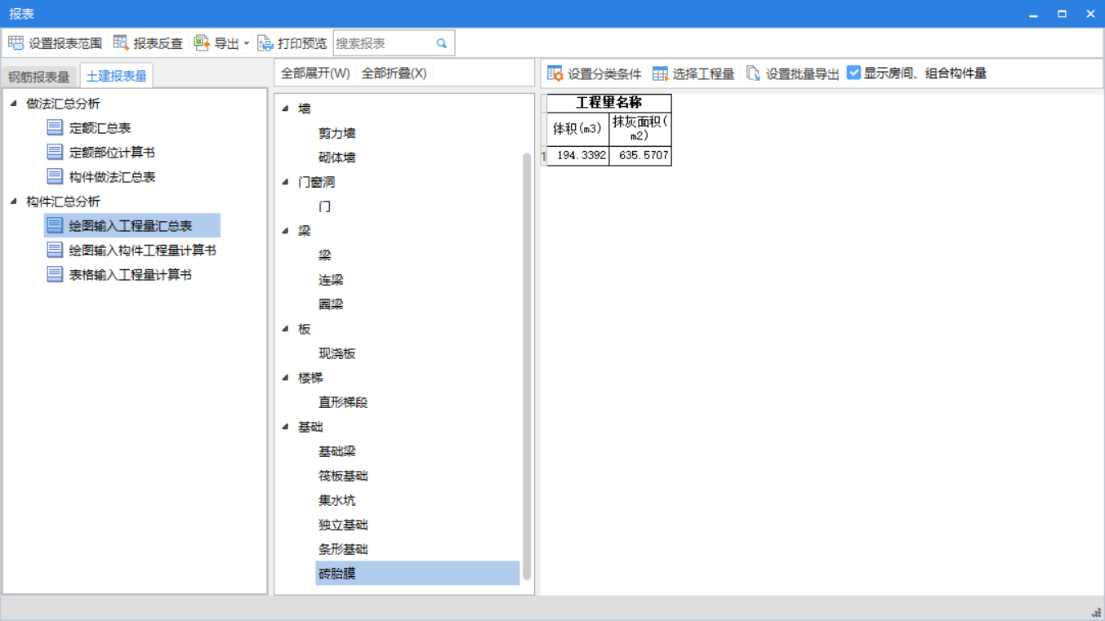Select 集水坑 in component tree
Image resolution: width=1105 pixels, height=621 pixels.
337,500
